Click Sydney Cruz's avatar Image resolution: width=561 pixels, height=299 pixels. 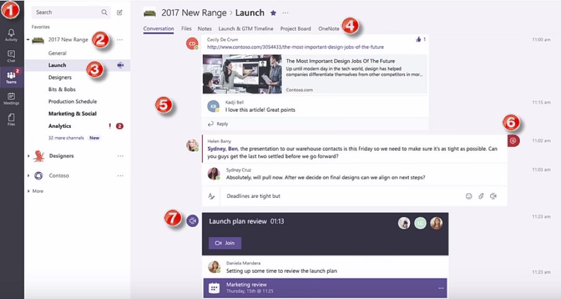(x=214, y=174)
